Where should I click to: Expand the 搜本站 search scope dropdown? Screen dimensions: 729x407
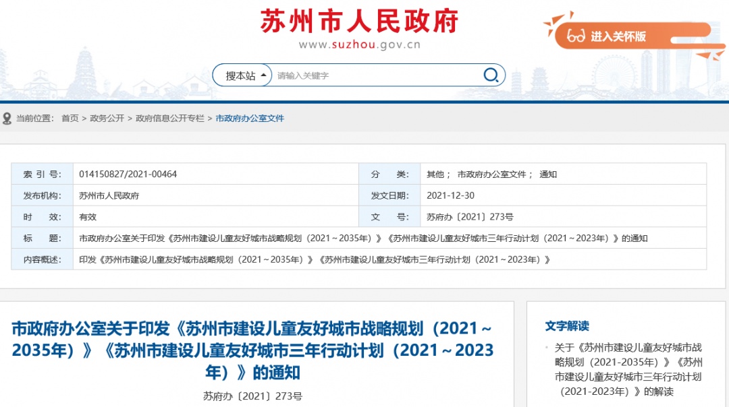tap(247, 75)
